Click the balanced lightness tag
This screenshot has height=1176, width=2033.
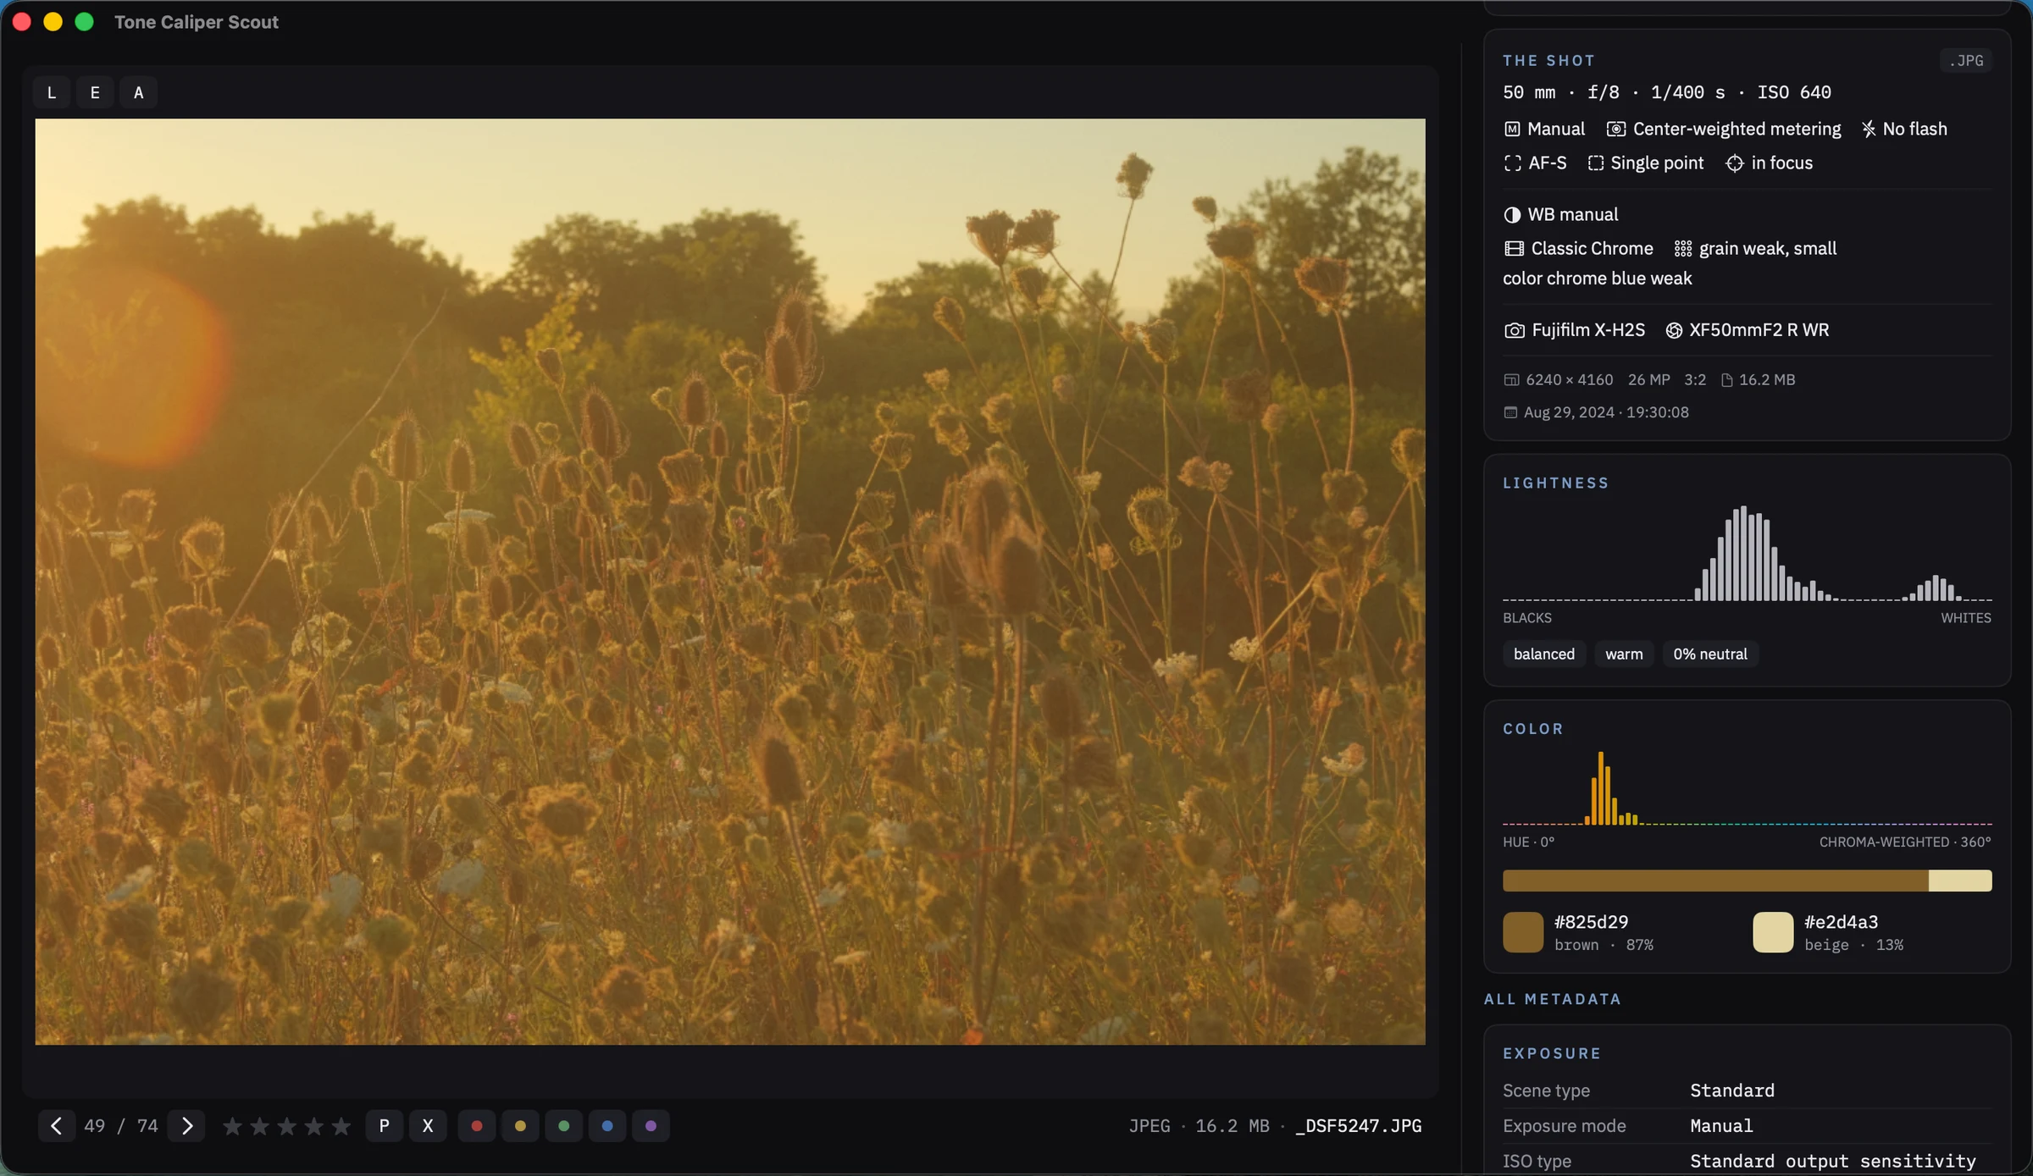(x=1544, y=654)
